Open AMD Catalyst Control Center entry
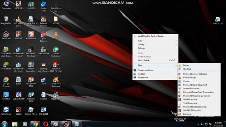The height and width of the screenshot is (127, 226). click(x=155, y=36)
